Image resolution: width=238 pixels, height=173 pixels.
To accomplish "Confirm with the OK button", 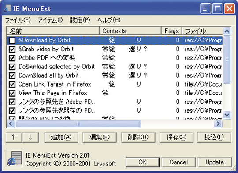I will click(x=143, y=162).
